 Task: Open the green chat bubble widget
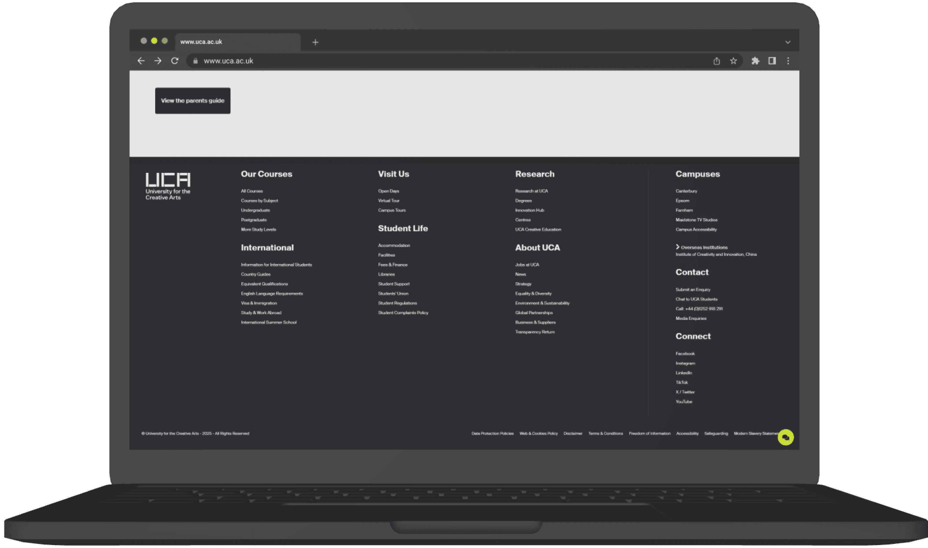tap(785, 437)
